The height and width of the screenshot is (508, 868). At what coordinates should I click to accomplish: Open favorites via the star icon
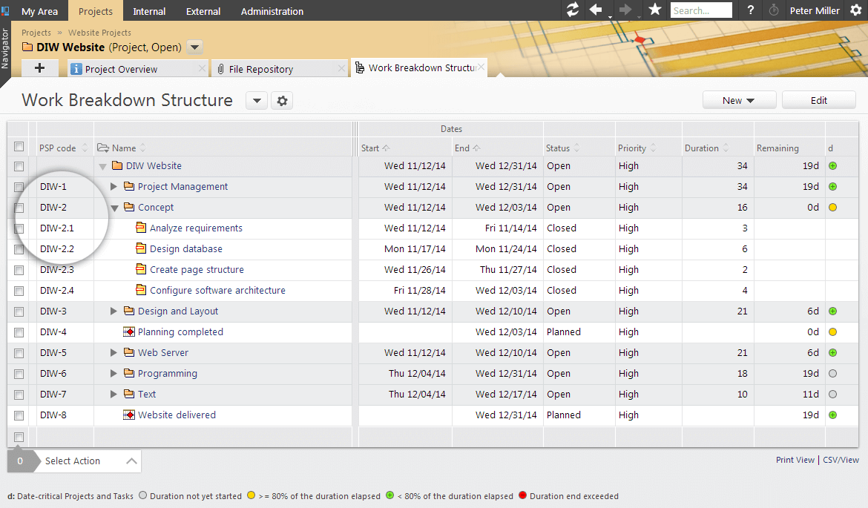click(x=655, y=10)
